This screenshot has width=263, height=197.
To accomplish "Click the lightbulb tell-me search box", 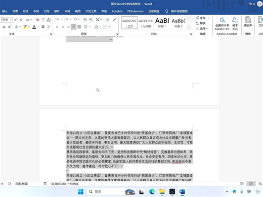I will click(177, 11).
